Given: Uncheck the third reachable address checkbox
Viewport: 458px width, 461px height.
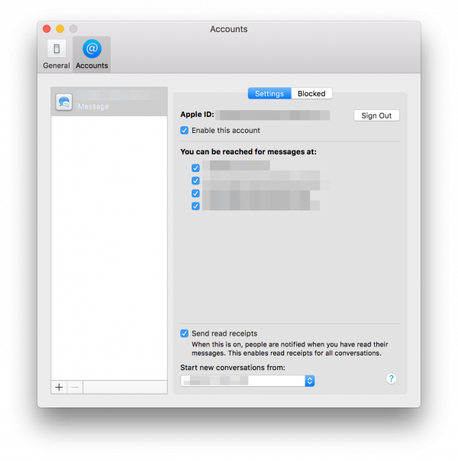Looking at the screenshot, I should [195, 193].
